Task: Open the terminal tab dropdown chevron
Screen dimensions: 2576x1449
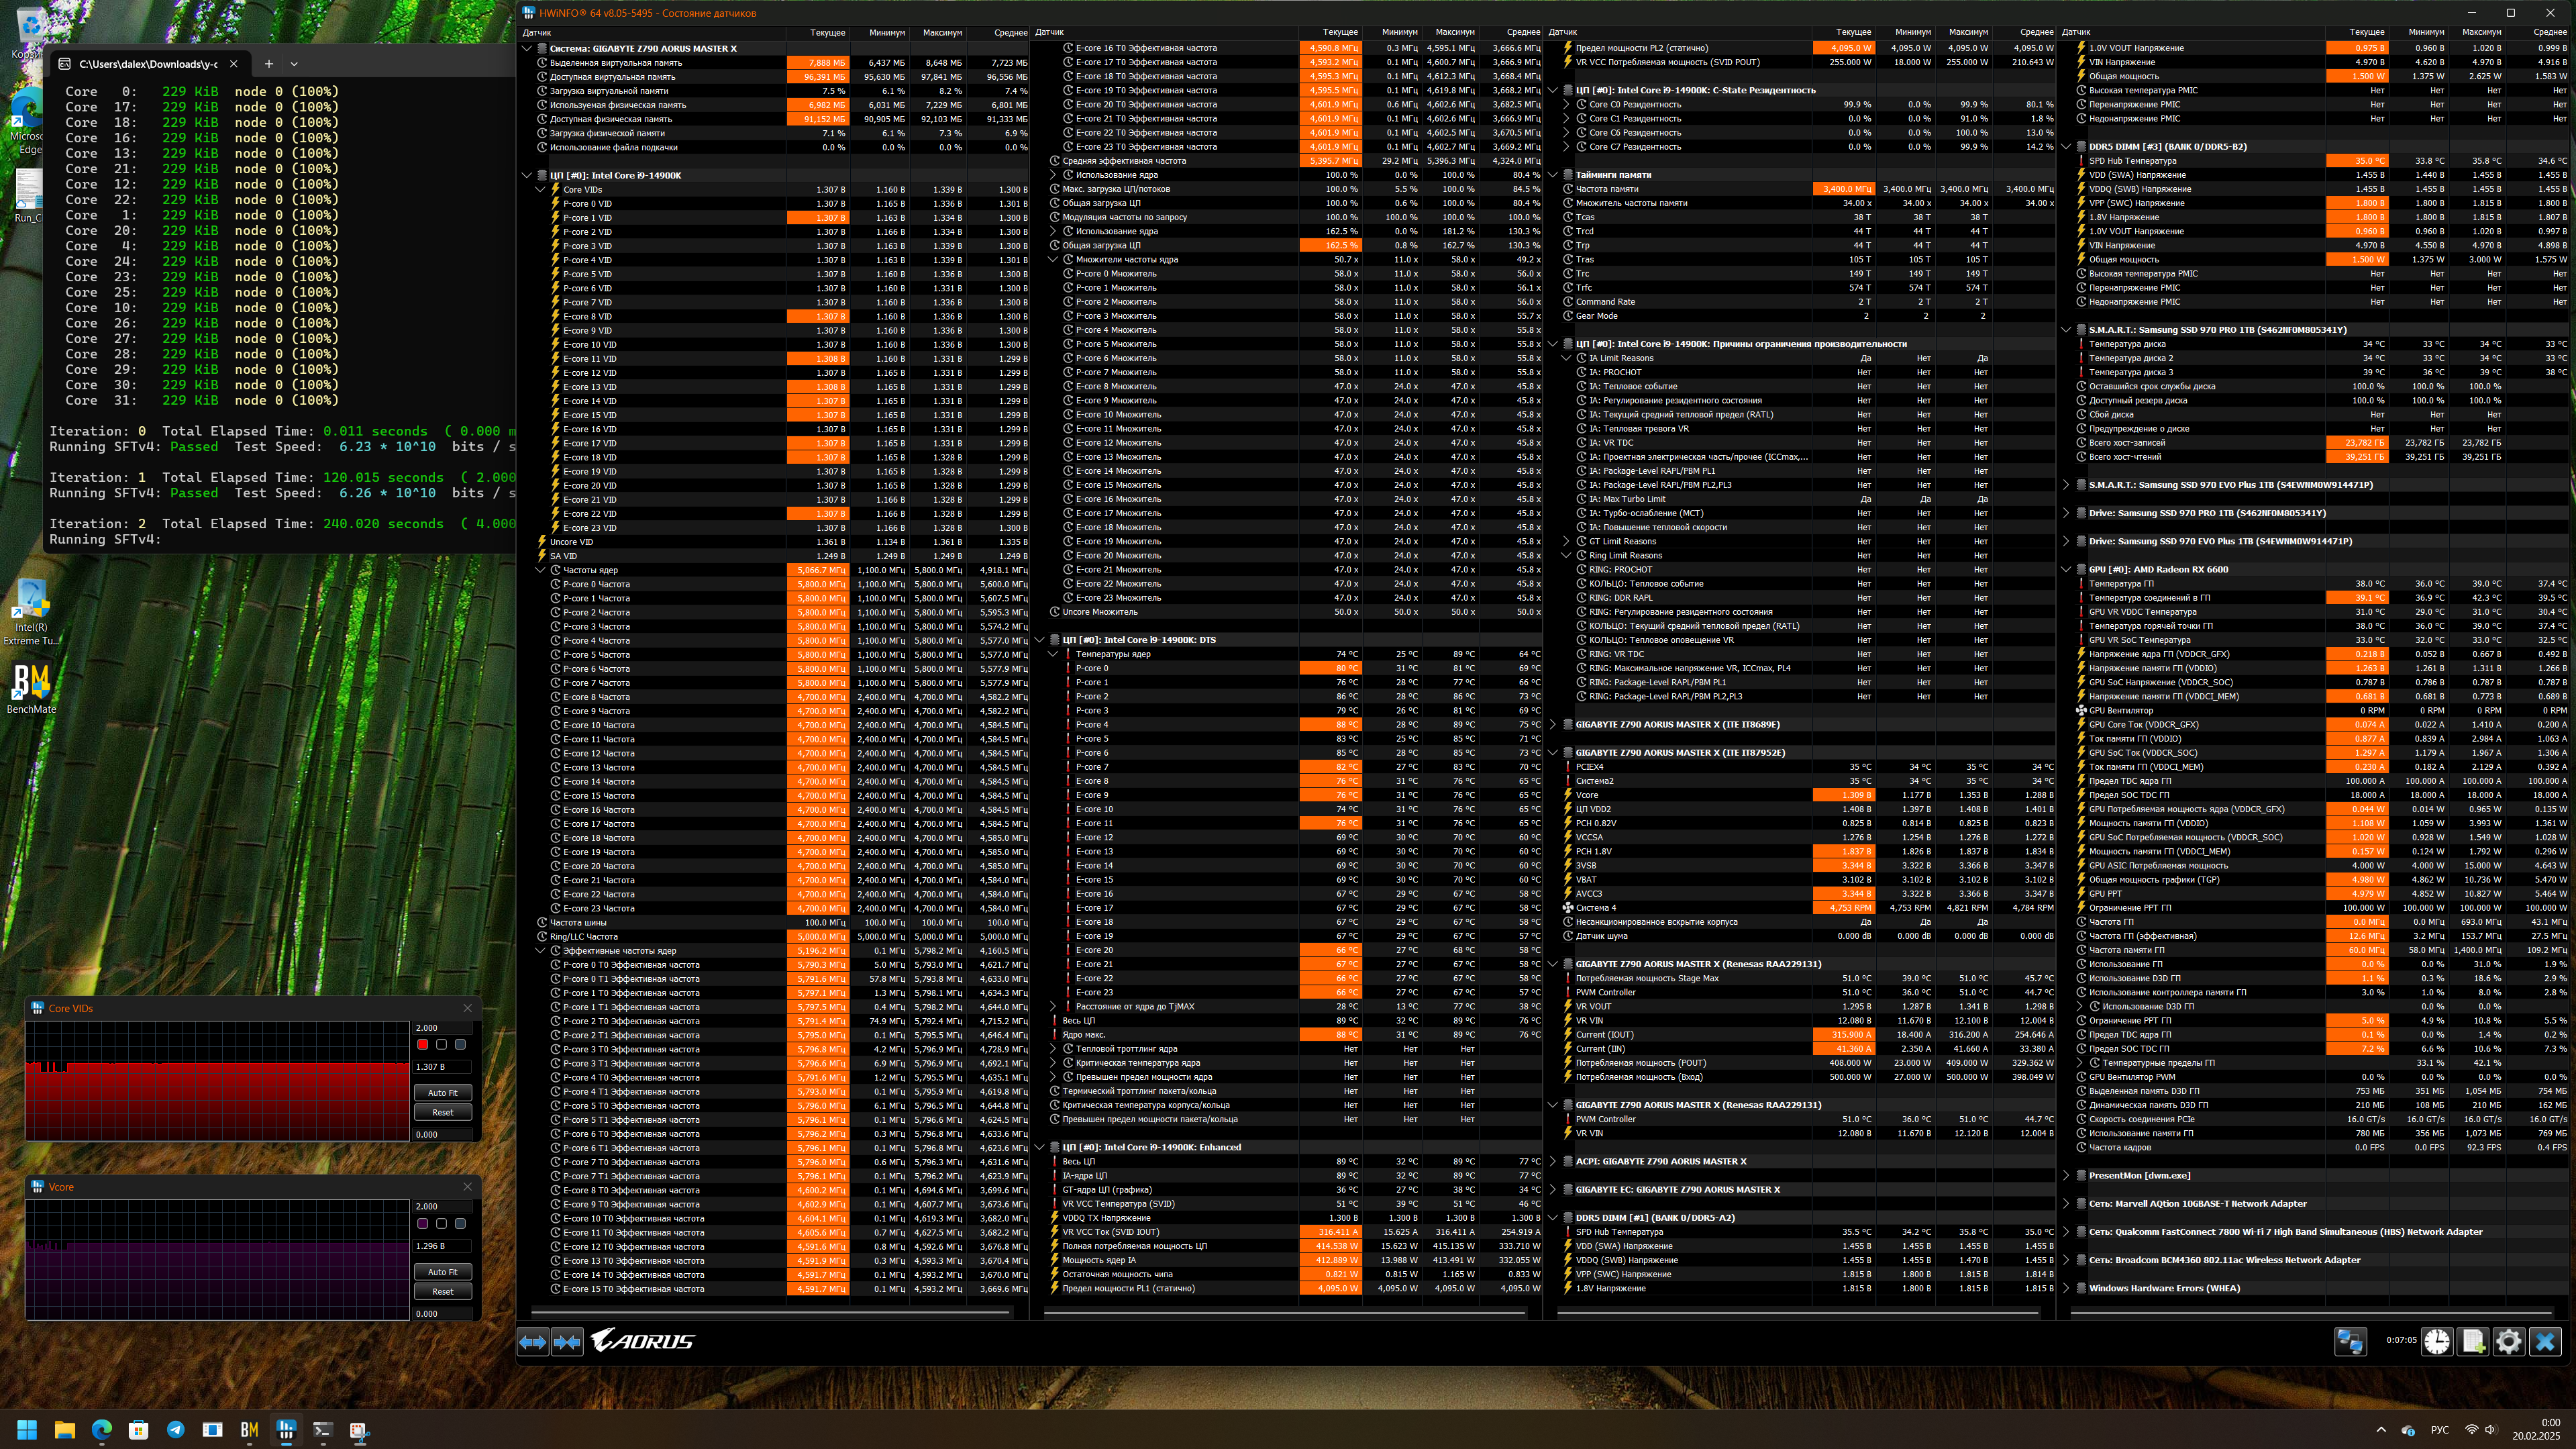Action: point(294,64)
